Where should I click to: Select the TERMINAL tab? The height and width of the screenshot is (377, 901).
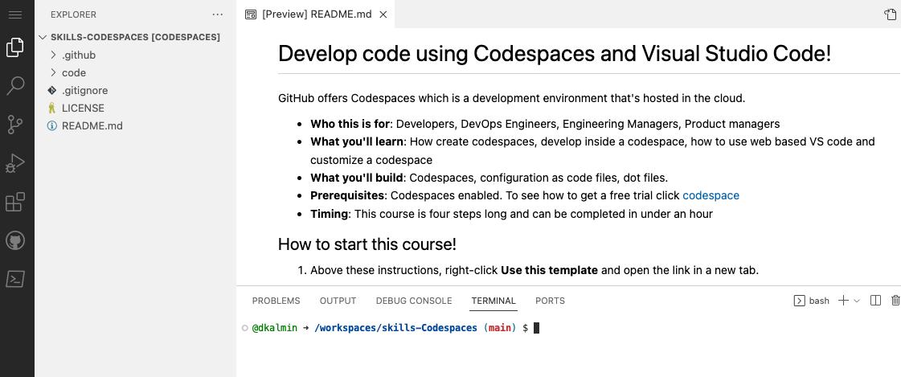click(x=494, y=301)
